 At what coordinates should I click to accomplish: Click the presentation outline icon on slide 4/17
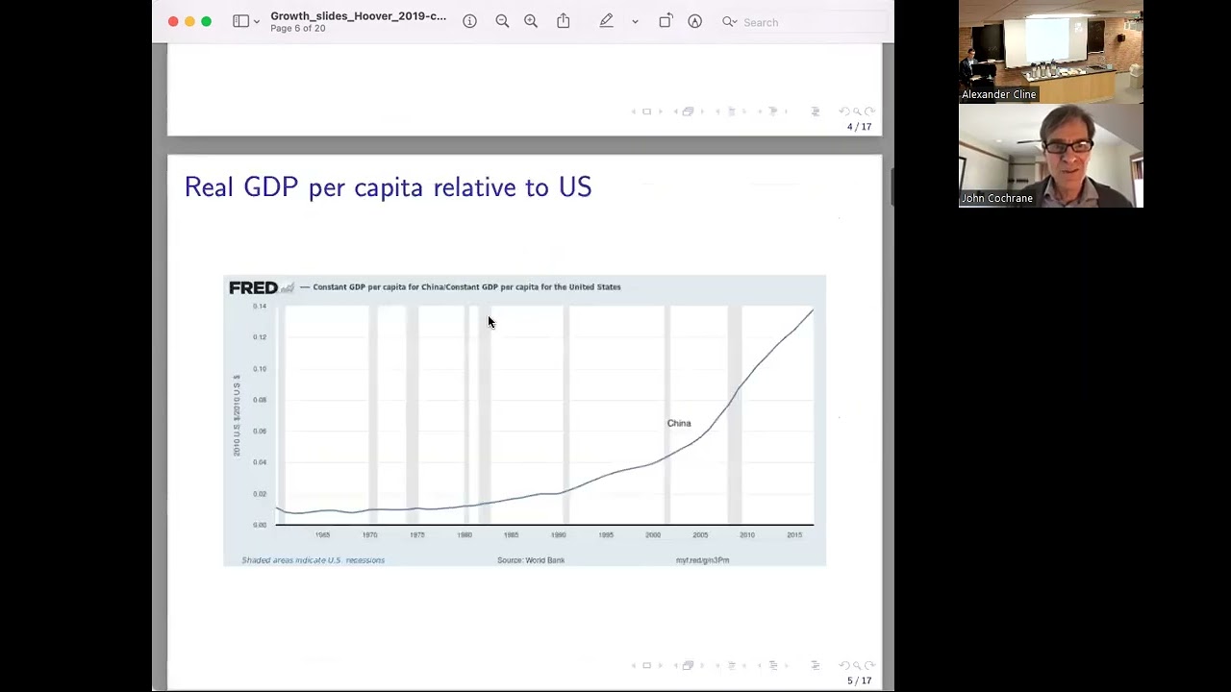pyautogui.click(x=815, y=111)
